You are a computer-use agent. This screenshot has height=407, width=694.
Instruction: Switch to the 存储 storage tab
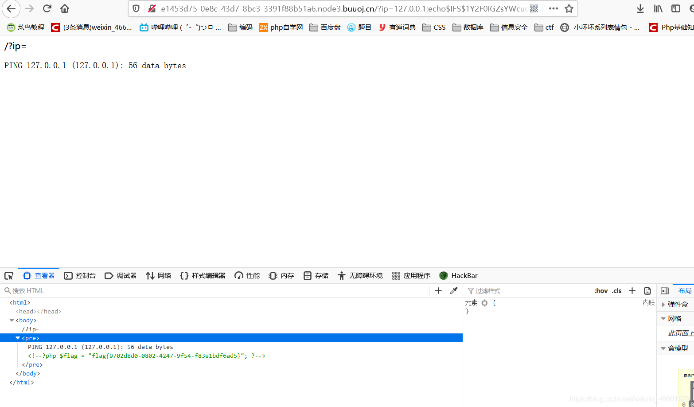pos(316,276)
